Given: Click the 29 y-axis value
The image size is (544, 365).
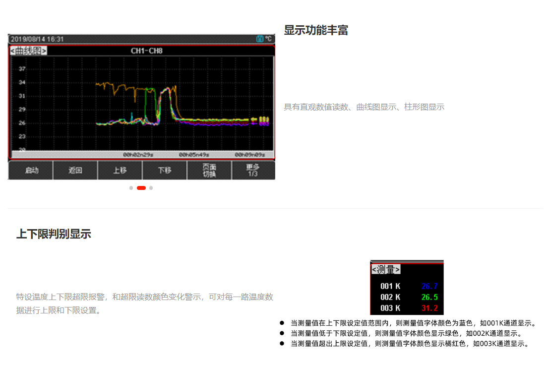Looking at the screenshot, I should tap(22, 110).
